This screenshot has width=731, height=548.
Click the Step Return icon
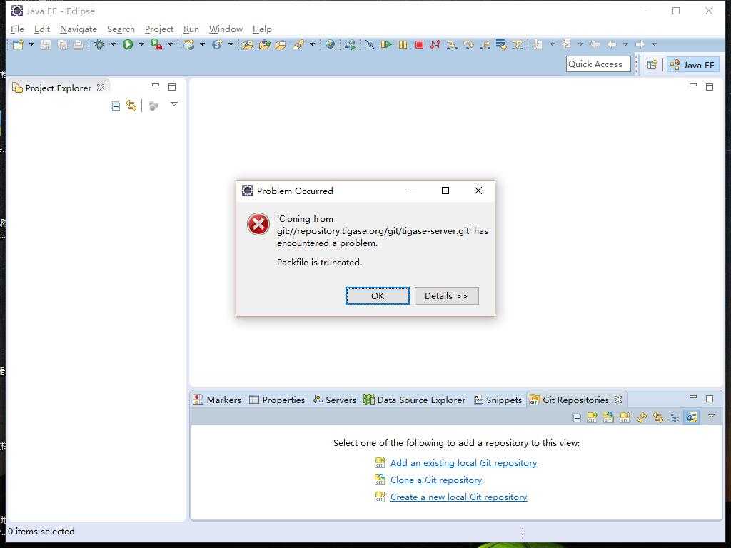pos(485,44)
